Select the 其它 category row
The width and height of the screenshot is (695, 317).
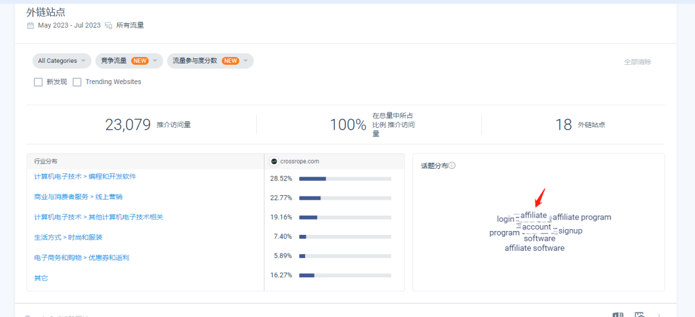41,278
